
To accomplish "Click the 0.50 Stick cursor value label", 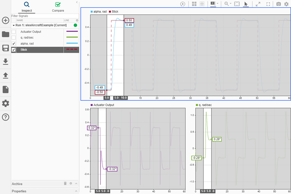I will (129, 20).
